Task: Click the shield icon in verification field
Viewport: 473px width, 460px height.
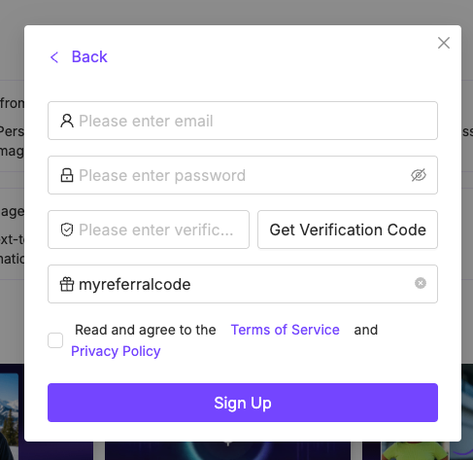Action: (67, 230)
